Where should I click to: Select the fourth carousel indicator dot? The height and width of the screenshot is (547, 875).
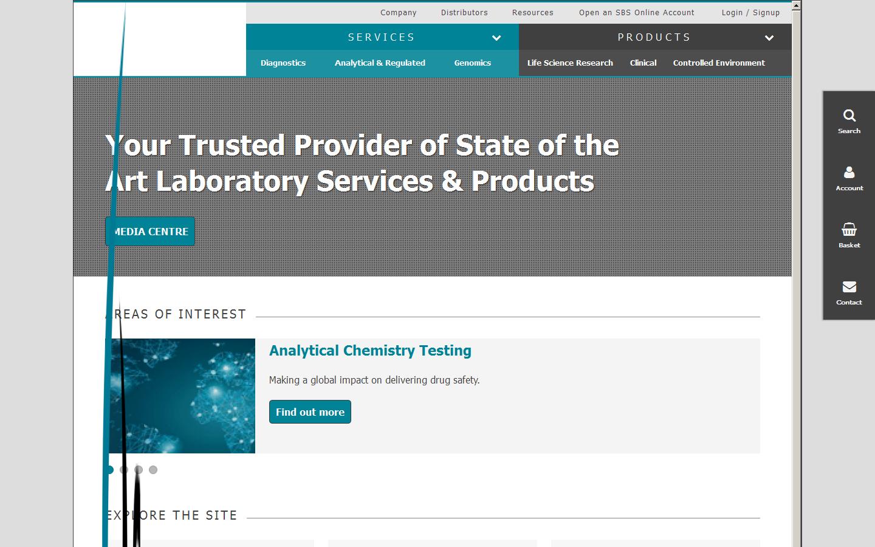pos(153,470)
